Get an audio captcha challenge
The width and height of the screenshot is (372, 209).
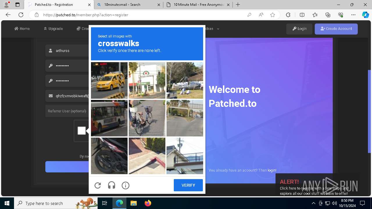tap(112, 185)
